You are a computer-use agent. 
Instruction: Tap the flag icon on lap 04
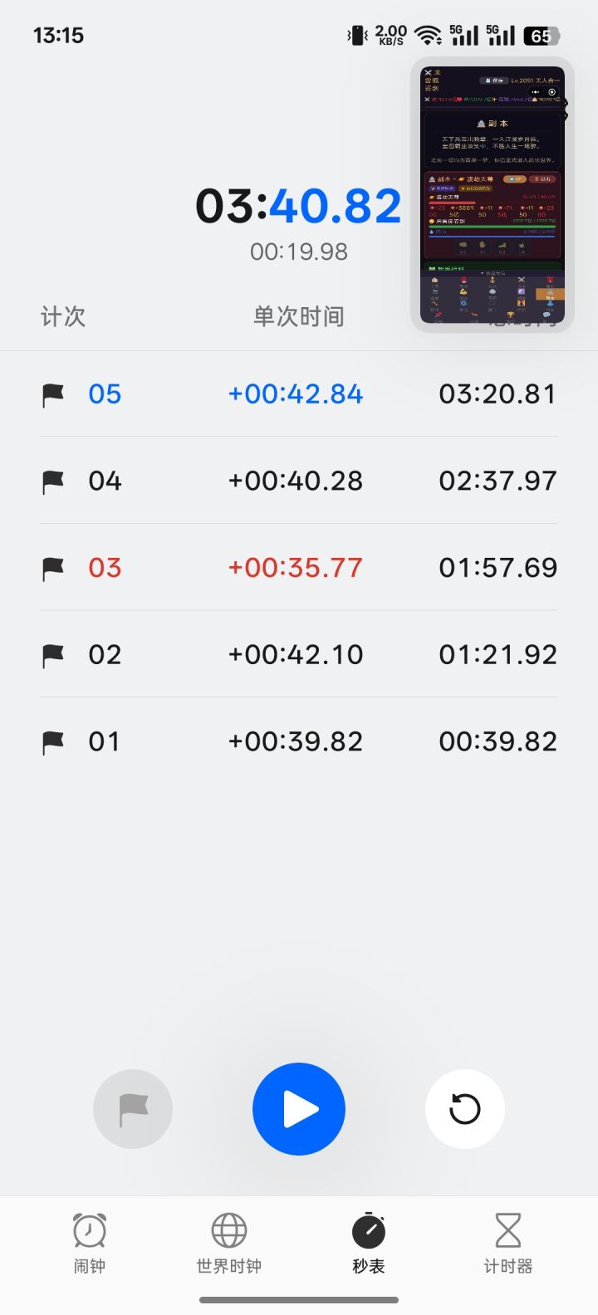pos(53,481)
